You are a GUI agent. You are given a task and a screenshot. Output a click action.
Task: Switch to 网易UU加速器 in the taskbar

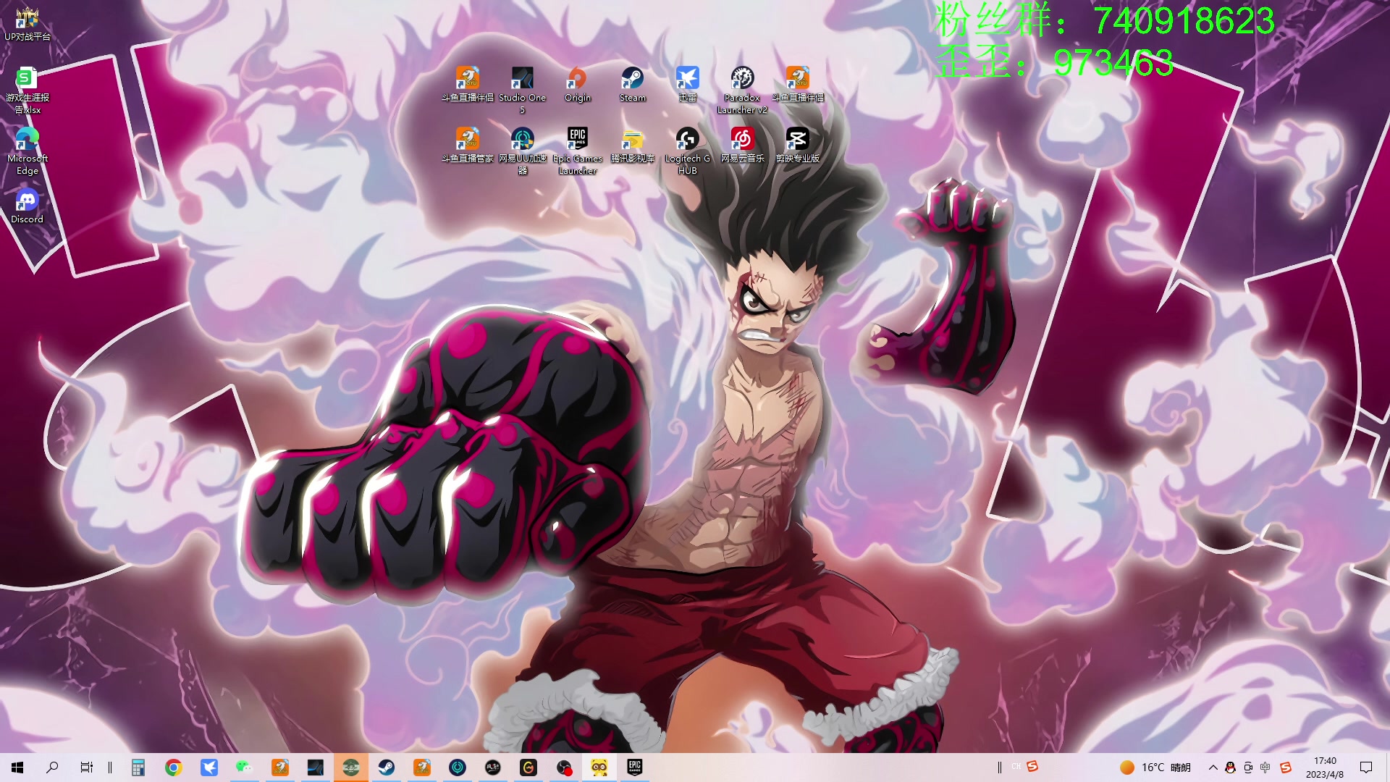click(458, 768)
